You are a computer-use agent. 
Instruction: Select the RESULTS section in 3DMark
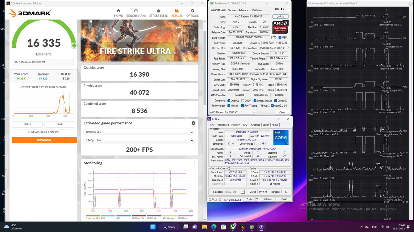click(x=177, y=13)
